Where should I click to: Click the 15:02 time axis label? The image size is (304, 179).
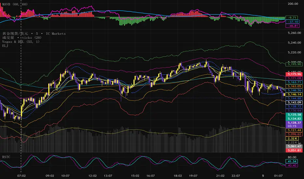point(135,176)
